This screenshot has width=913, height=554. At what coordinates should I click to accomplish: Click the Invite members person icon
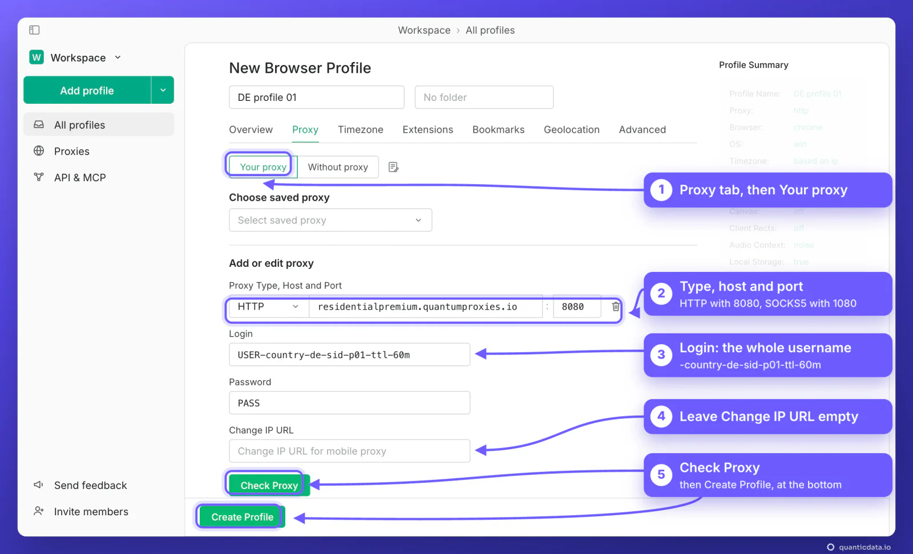[x=39, y=511]
